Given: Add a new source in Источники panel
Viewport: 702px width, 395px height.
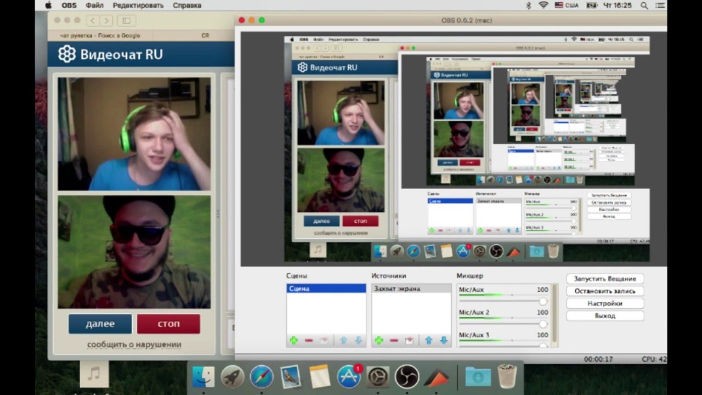Looking at the screenshot, I should click(379, 341).
